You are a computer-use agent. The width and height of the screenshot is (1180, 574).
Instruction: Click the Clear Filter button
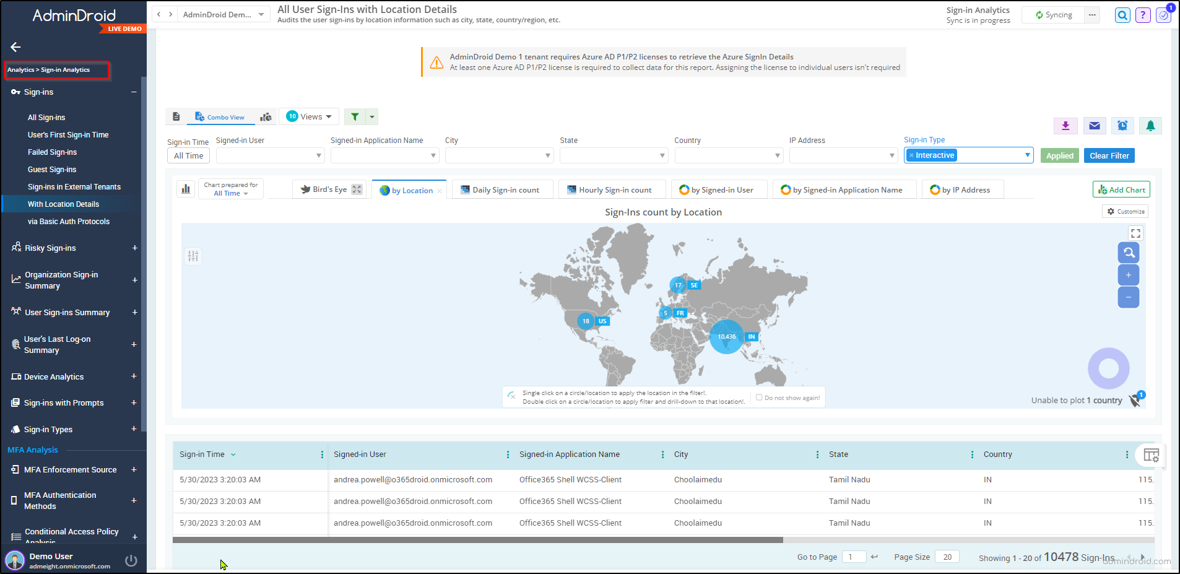[x=1109, y=155]
